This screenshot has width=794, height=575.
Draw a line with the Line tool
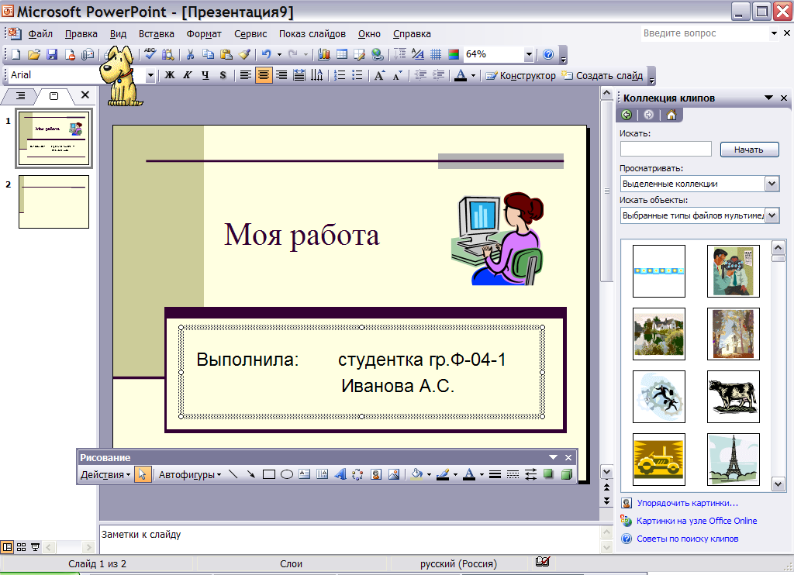pos(233,474)
